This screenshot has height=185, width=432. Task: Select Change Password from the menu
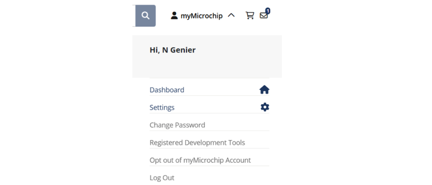(x=177, y=125)
